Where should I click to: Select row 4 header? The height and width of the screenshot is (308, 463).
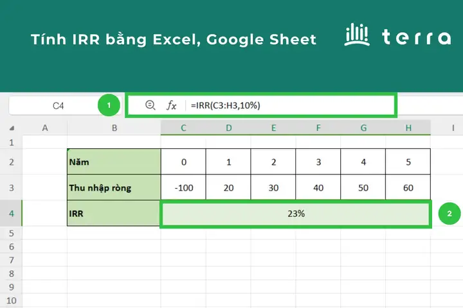[11, 213]
